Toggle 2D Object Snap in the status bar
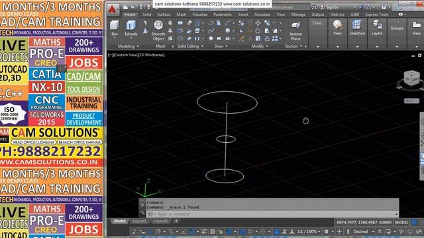 (191, 231)
